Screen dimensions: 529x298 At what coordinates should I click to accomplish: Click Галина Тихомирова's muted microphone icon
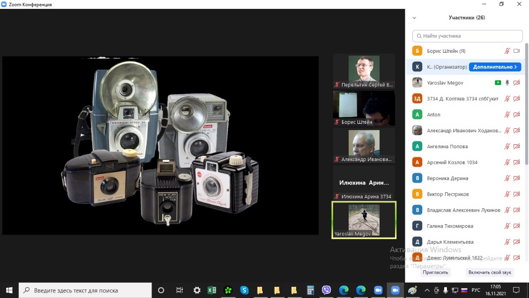(507, 226)
